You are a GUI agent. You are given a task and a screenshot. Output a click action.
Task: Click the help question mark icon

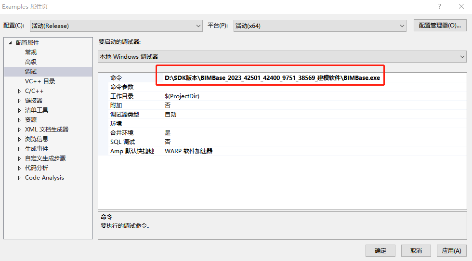(440, 6)
